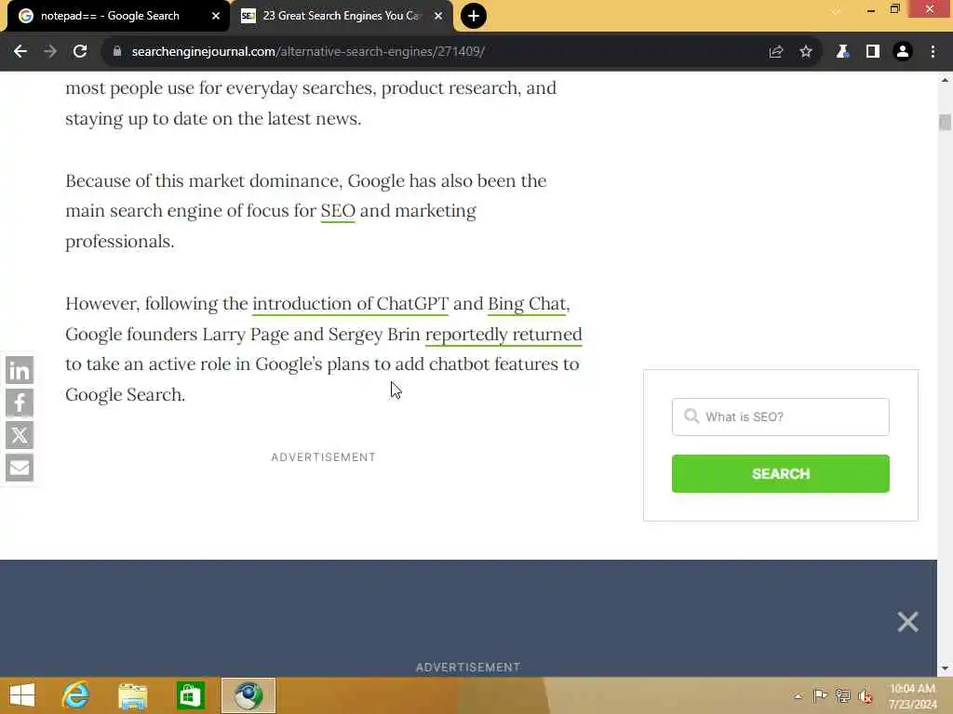
Task: Click the page scrollbar thumb
Action: (945, 122)
